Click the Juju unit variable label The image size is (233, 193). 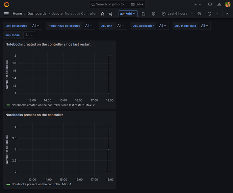tap(106, 26)
